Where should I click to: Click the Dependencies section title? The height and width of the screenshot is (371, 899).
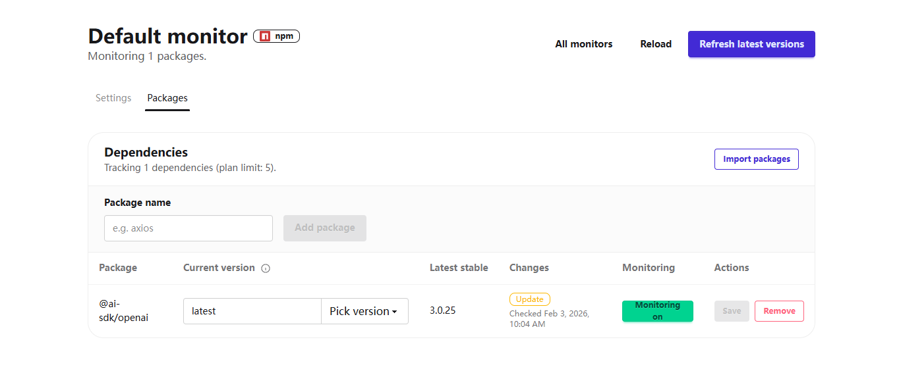pos(146,153)
